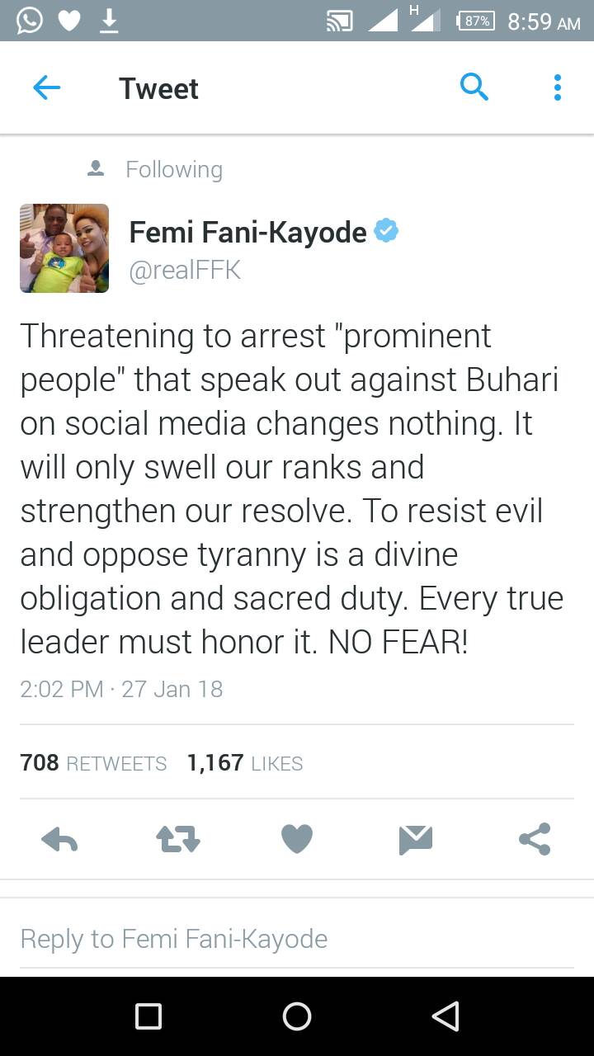The width and height of the screenshot is (594, 1056).
Task: Tap the share icon
Action: tap(535, 840)
